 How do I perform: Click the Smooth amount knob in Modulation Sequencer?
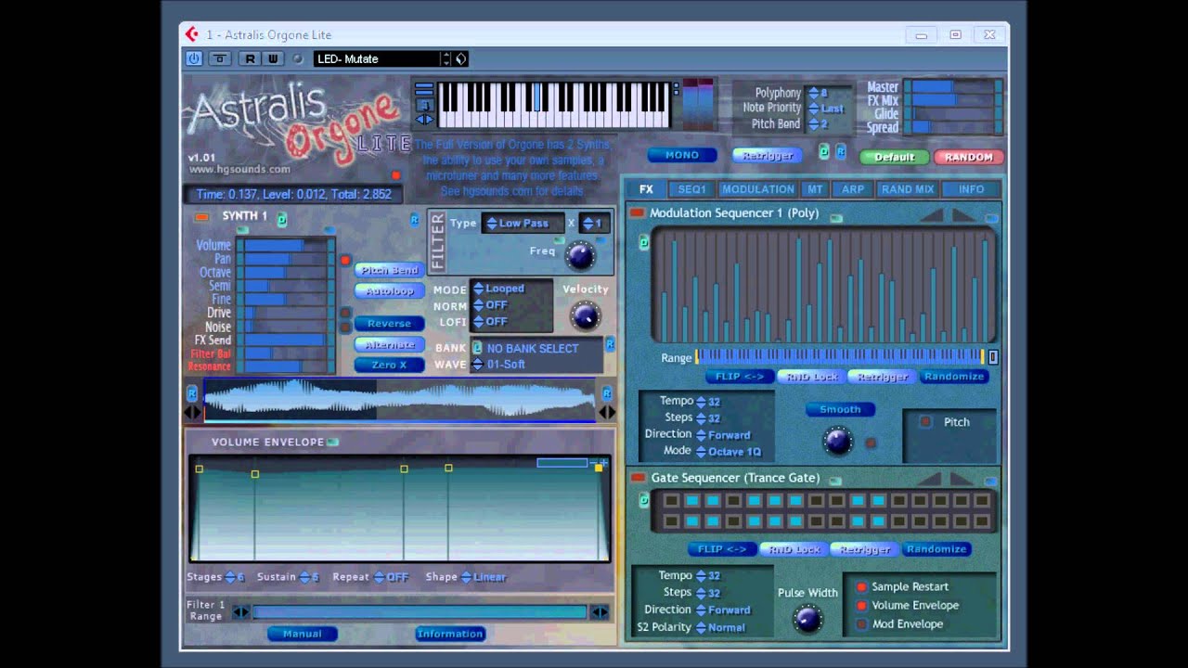pyautogui.click(x=838, y=441)
